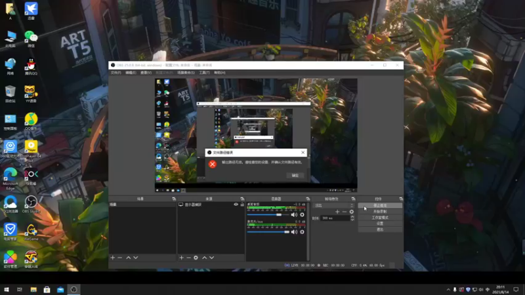Remove selected scene with minus icon
This screenshot has height=295, width=525.
pyautogui.click(x=120, y=258)
